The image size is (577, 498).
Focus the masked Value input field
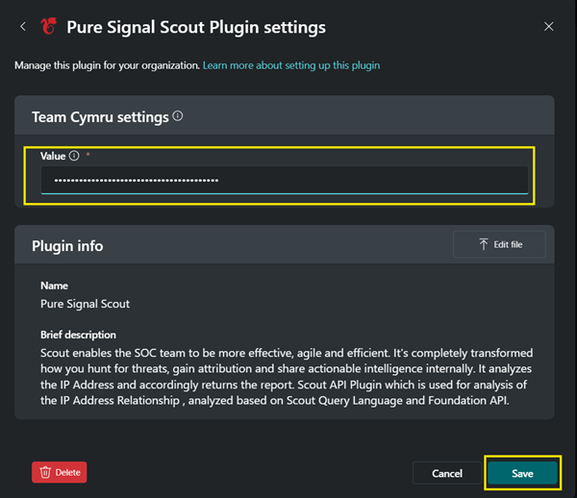pos(284,180)
